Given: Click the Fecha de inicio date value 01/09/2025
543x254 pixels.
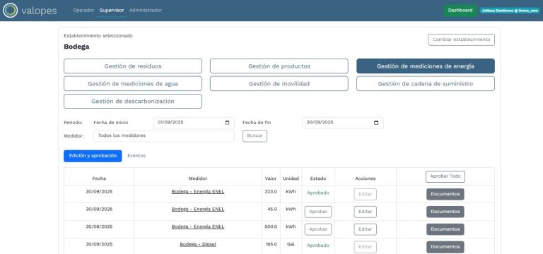Looking at the screenshot, I should coord(170,122).
